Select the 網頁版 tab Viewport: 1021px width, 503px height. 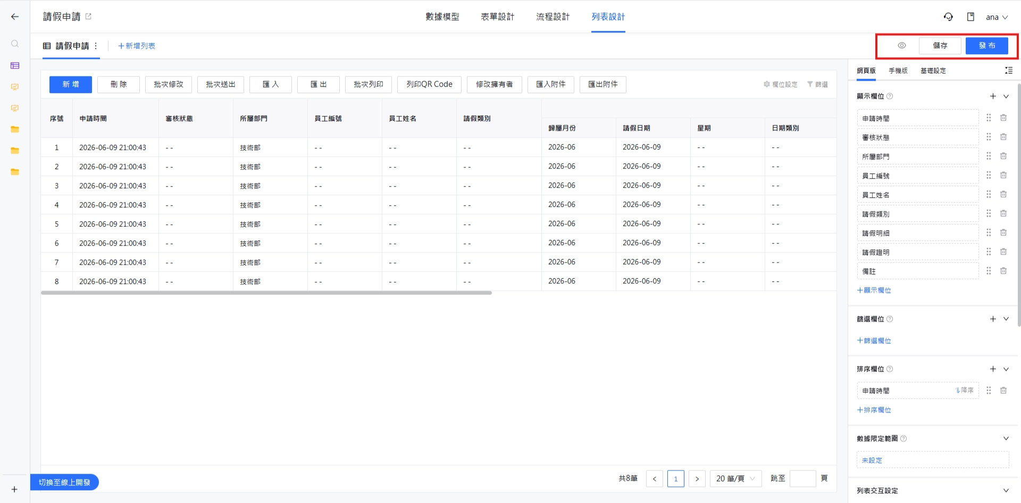click(x=866, y=71)
